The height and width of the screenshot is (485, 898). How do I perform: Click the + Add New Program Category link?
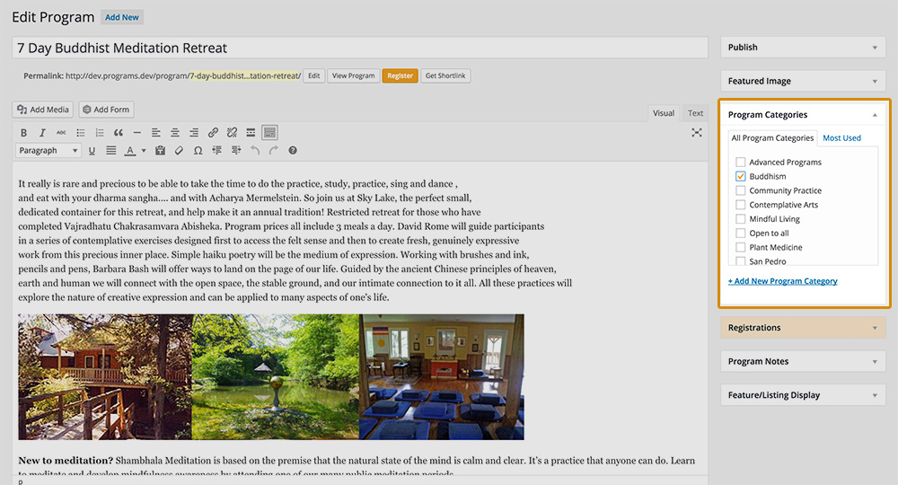coord(782,281)
